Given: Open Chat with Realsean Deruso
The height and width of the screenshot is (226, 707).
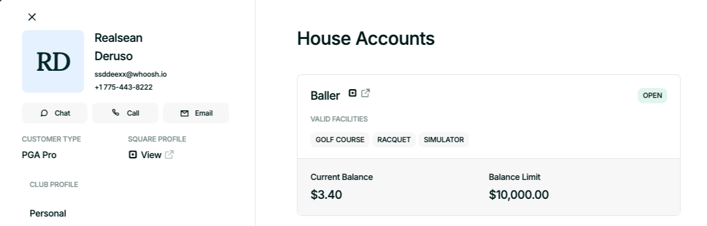Looking at the screenshot, I should 55,113.
